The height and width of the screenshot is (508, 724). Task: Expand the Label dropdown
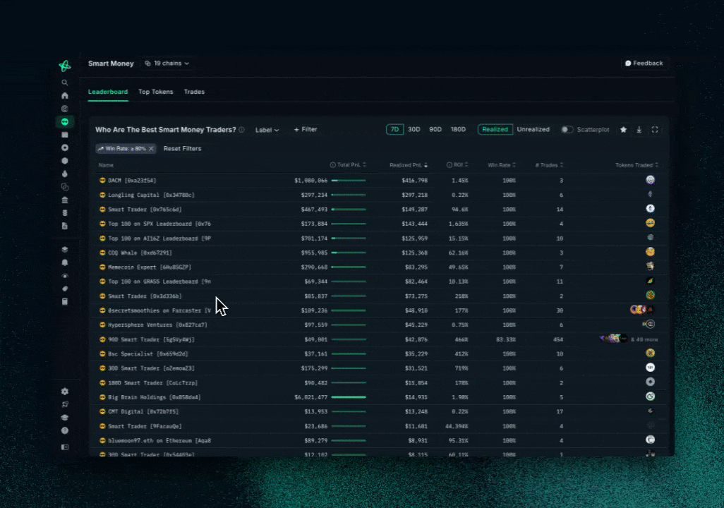[267, 130]
